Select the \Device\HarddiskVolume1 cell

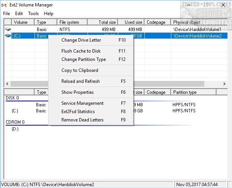click(197, 30)
